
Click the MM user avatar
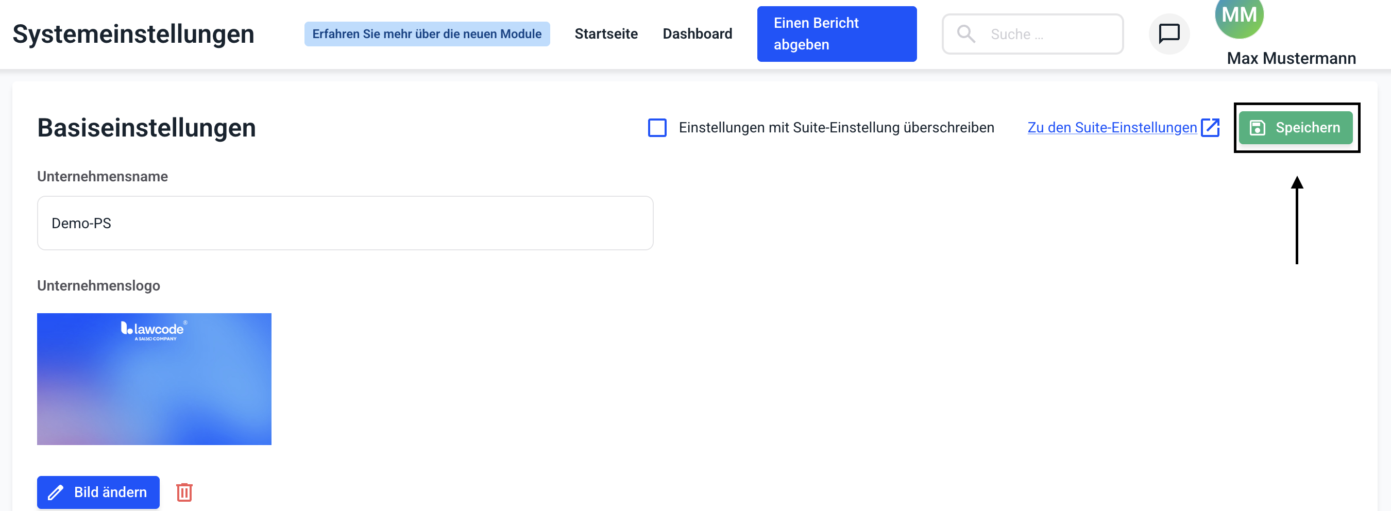1239,16
